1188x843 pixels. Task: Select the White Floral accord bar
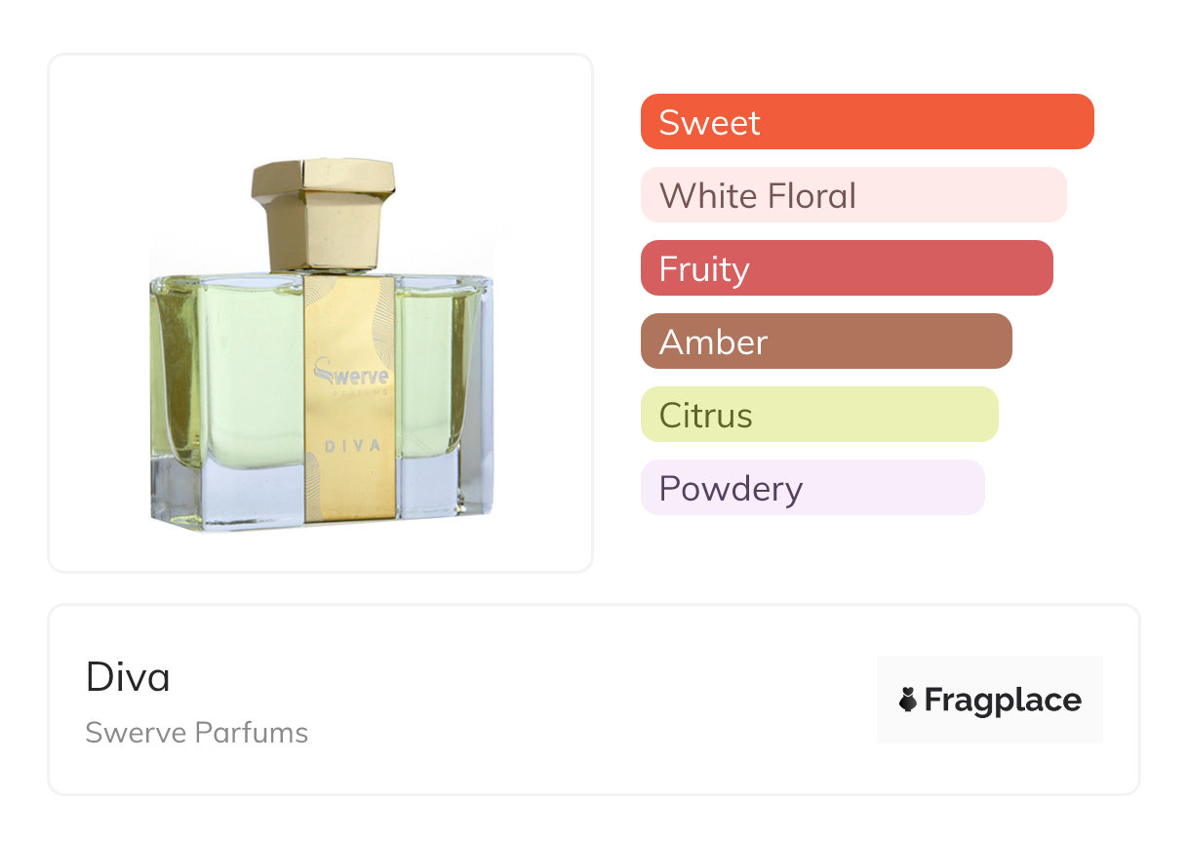pyautogui.click(x=852, y=195)
